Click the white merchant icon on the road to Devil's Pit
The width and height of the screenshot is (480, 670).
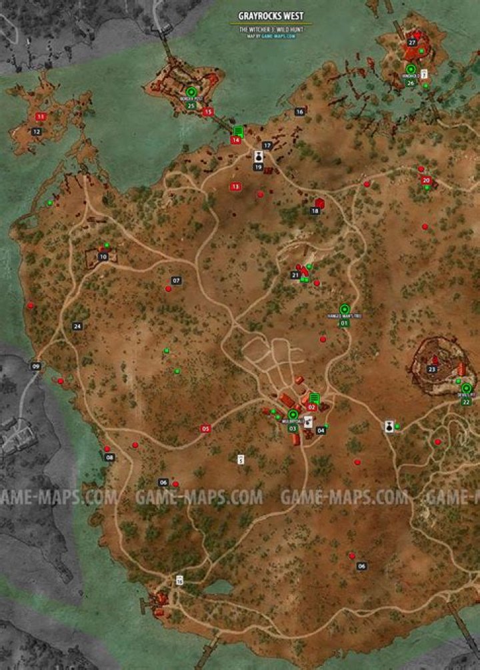389,426
